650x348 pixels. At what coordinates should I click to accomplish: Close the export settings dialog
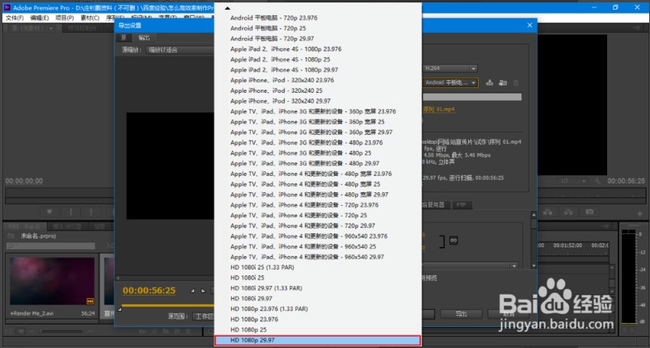click(530, 25)
